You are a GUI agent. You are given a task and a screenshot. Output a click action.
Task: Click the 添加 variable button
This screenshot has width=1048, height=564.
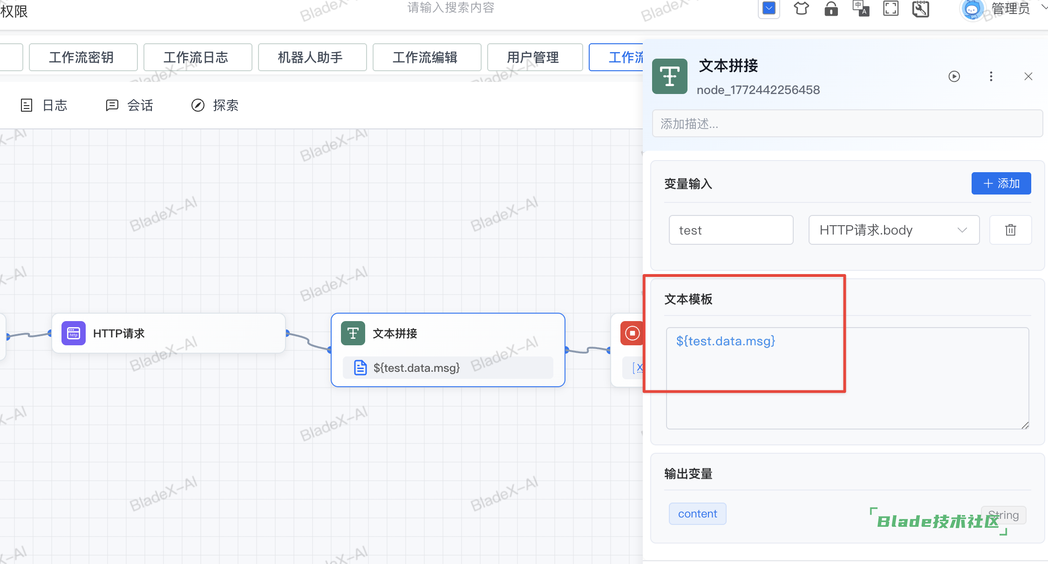coord(1000,183)
